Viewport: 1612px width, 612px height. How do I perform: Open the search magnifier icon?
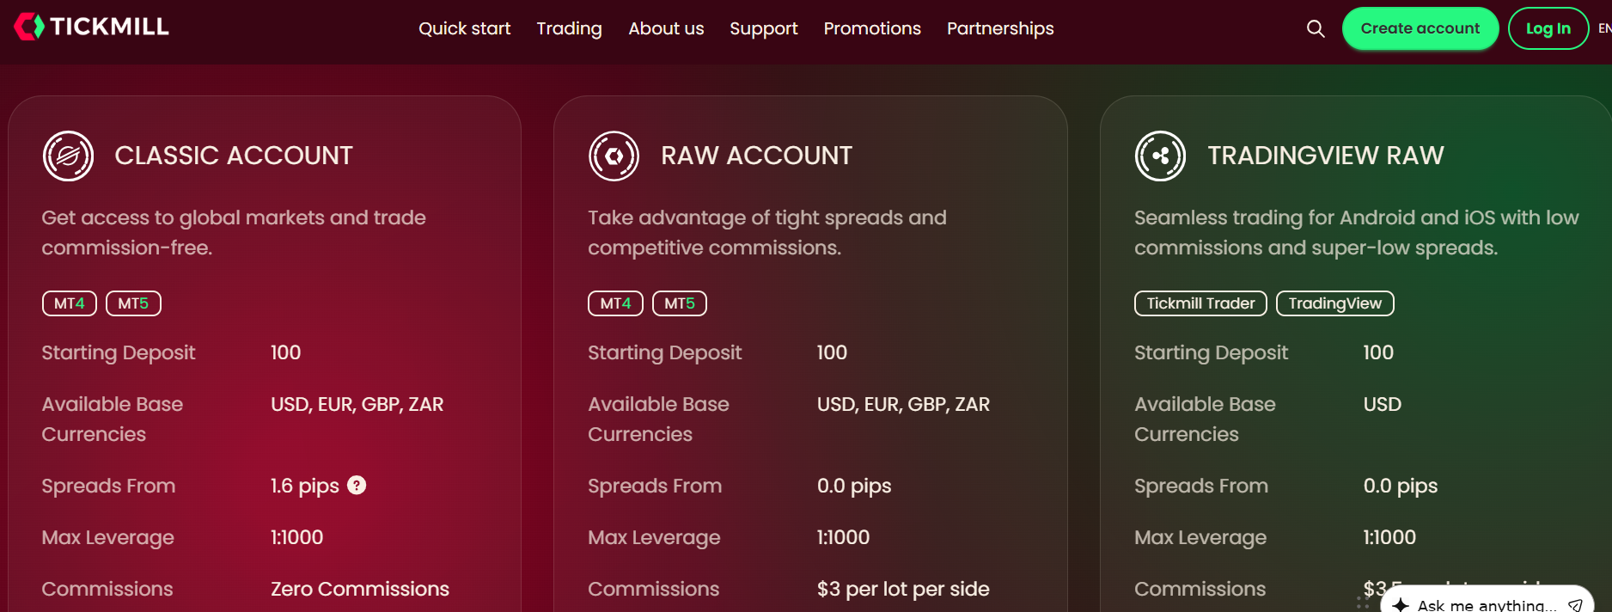coord(1316,28)
